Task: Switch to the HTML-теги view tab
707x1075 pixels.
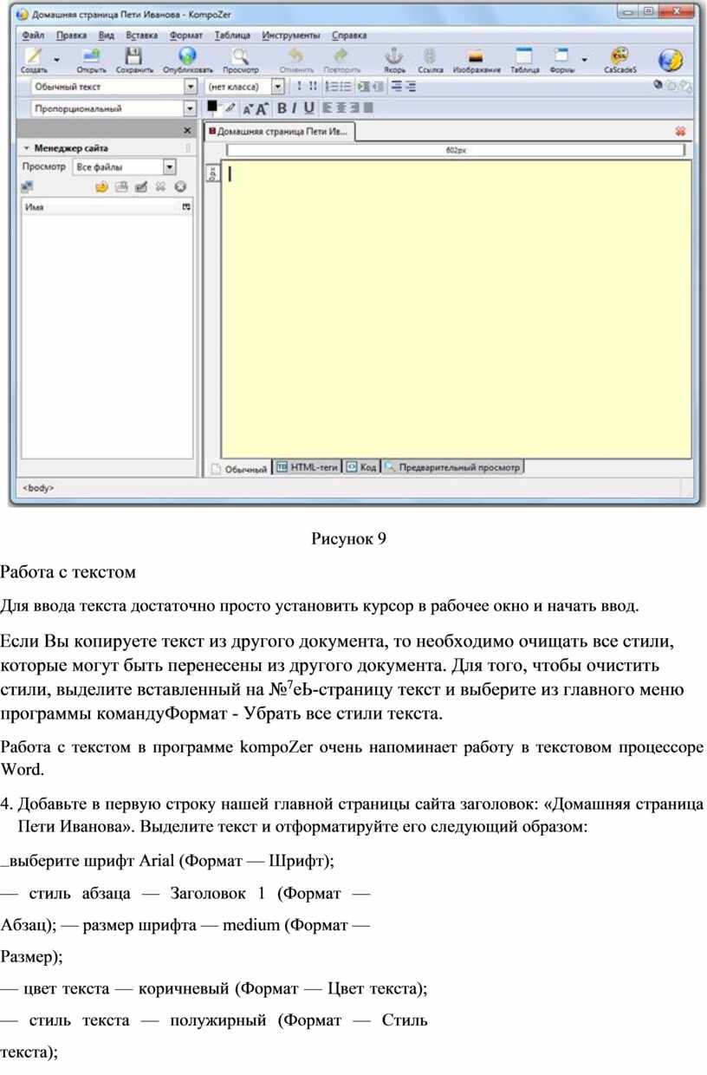Action: point(307,467)
